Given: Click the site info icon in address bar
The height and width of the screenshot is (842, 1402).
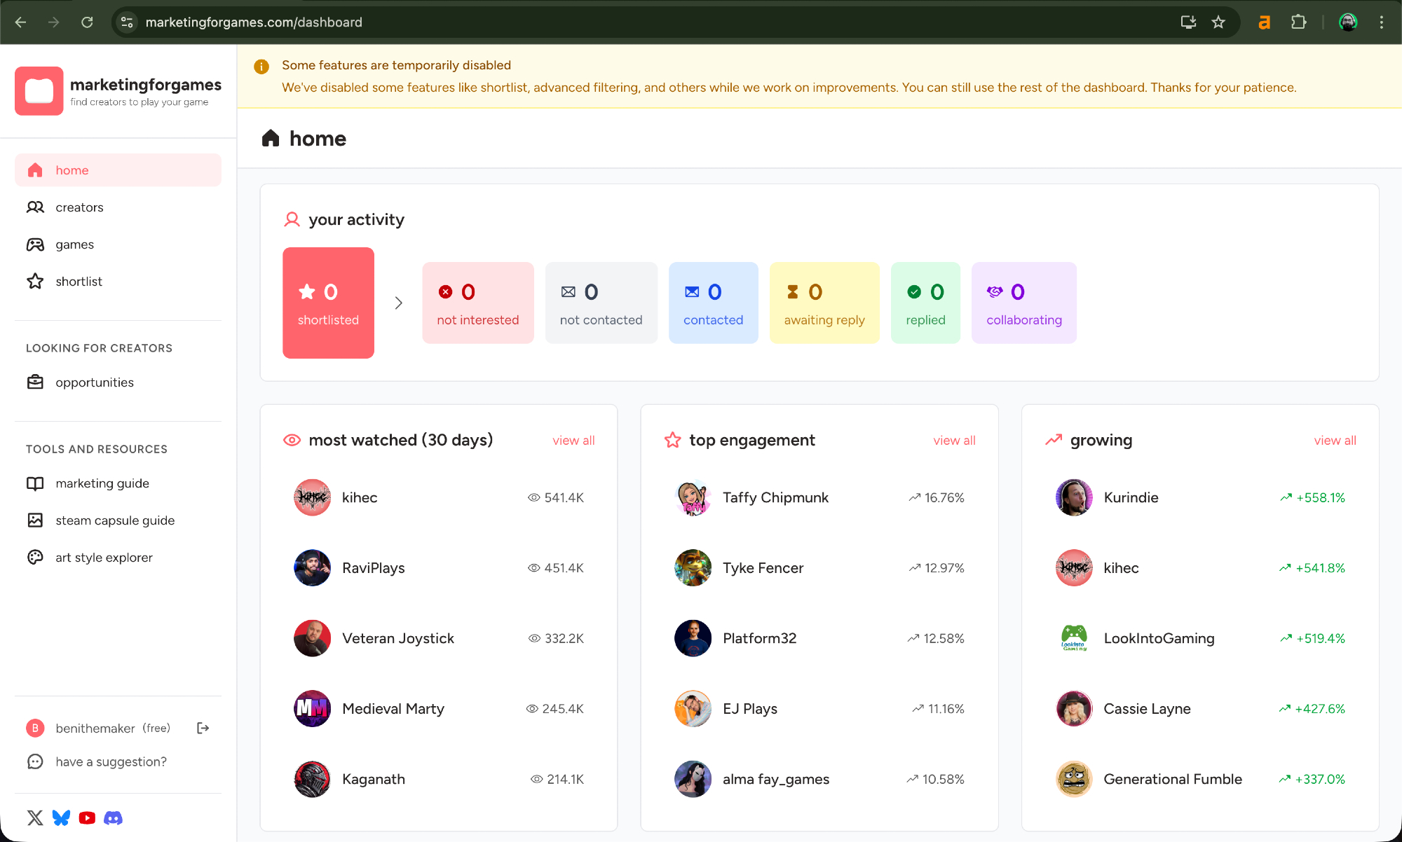Looking at the screenshot, I should 127,22.
